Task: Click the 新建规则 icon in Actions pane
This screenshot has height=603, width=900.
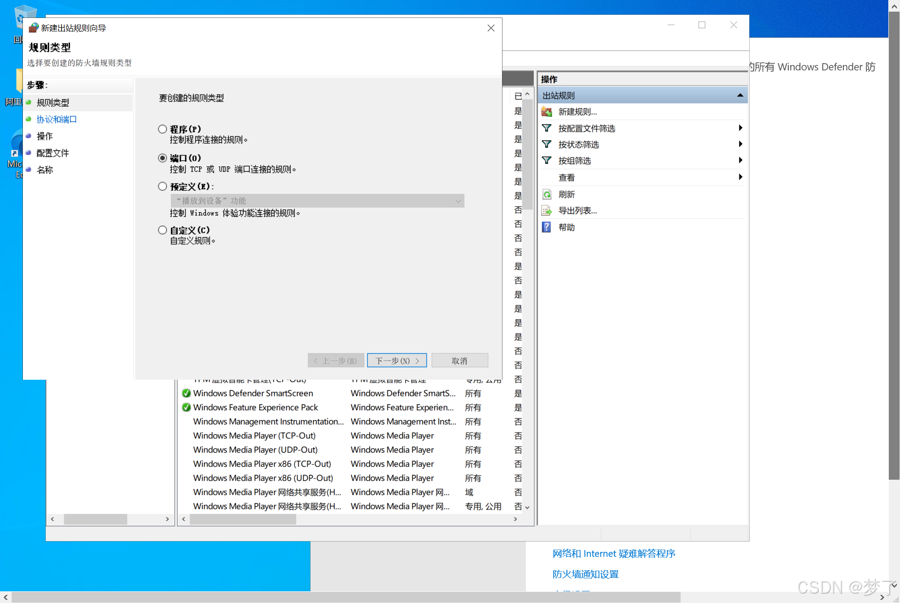Action: click(x=546, y=112)
